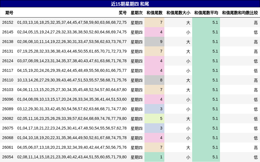Select period number 26145
260x162 pixels.
8,32
